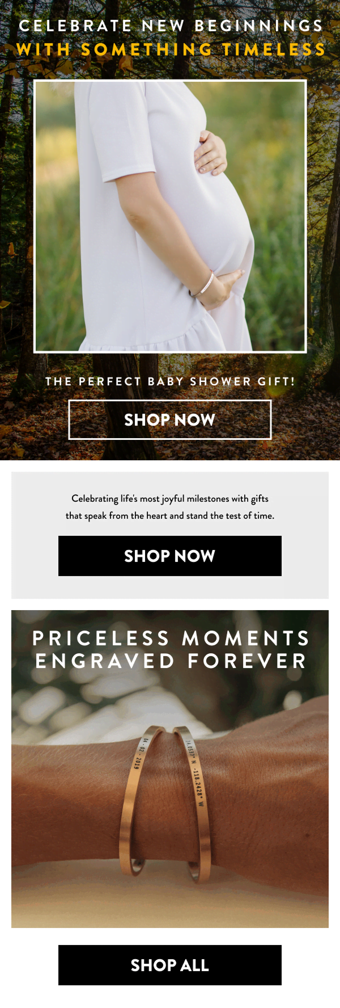
Task: Click the woman's hand resting on upper belly
Action: [x=211, y=153]
